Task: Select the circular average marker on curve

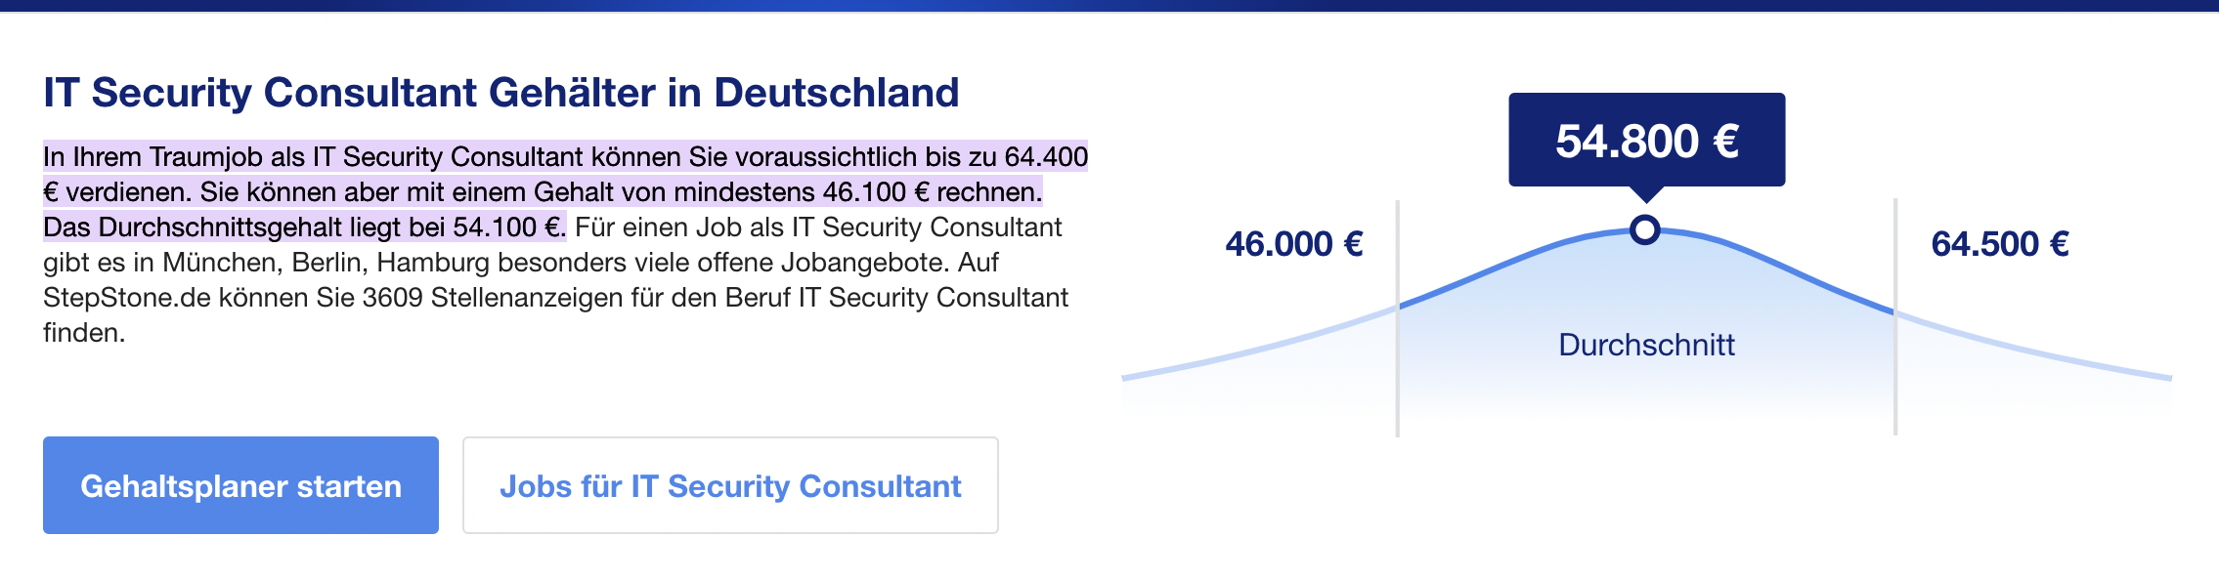Action: point(1645,230)
